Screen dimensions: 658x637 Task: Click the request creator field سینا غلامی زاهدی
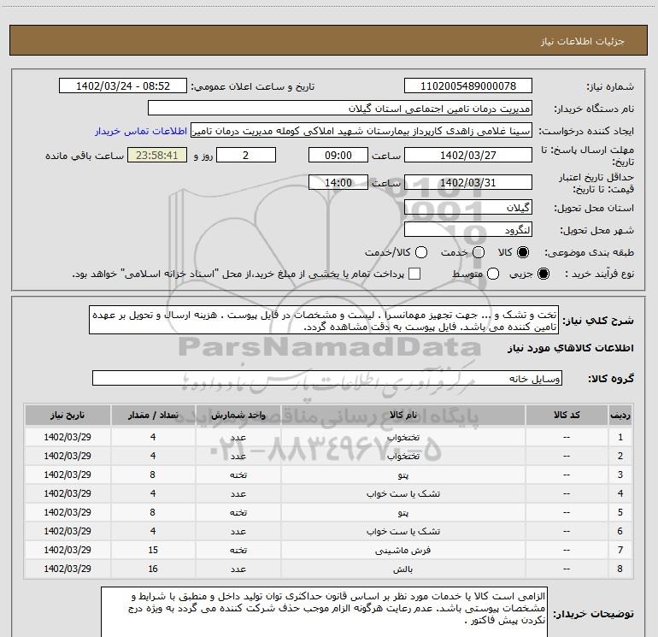[x=361, y=131]
